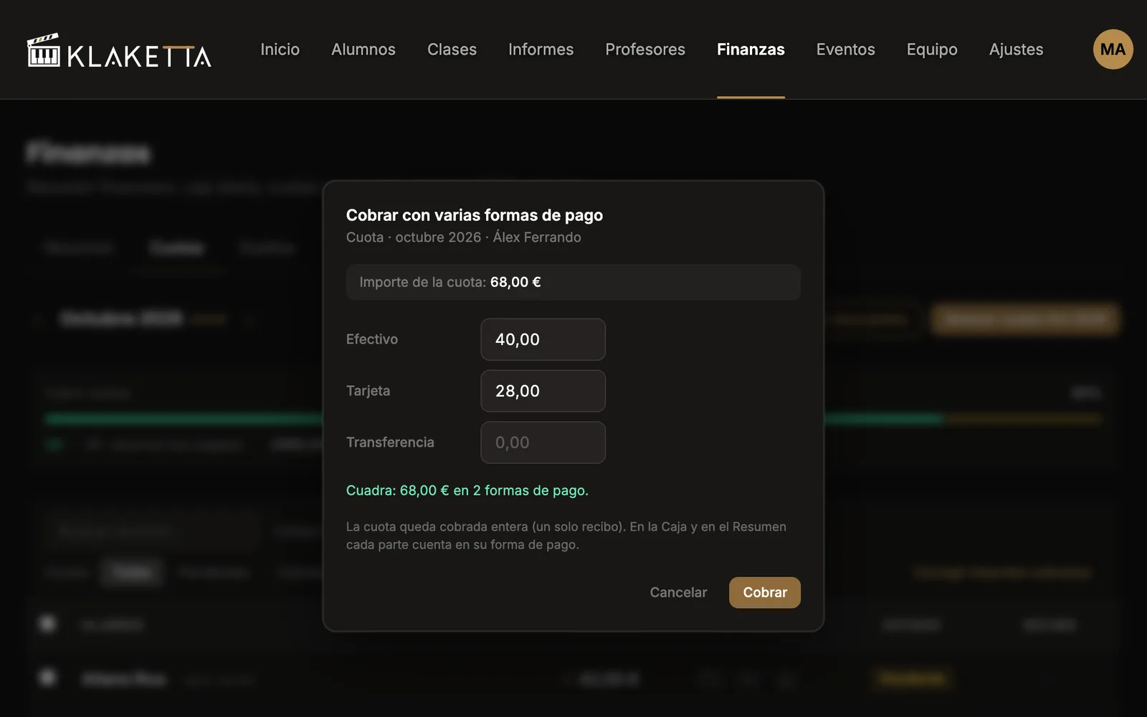1147x717 pixels.
Task: Open the Clases section
Action: pos(452,49)
